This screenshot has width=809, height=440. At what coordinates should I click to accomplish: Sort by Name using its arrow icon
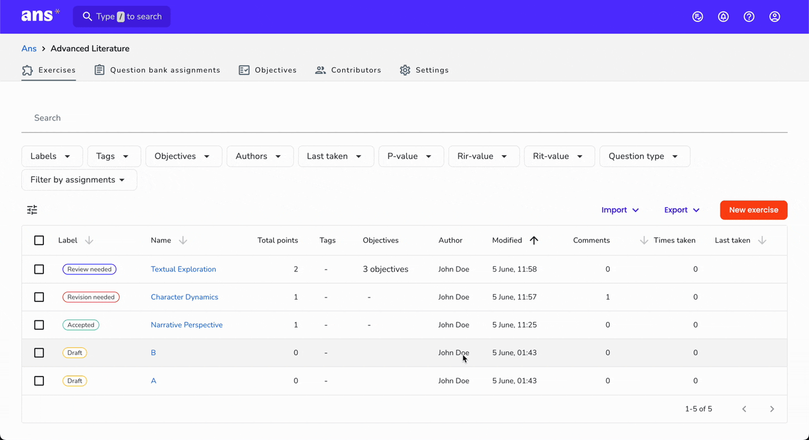click(x=183, y=240)
